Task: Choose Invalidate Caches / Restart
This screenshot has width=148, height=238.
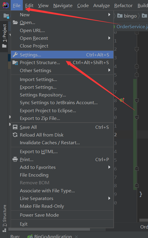Action: pyautogui.click(x=62, y=143)
